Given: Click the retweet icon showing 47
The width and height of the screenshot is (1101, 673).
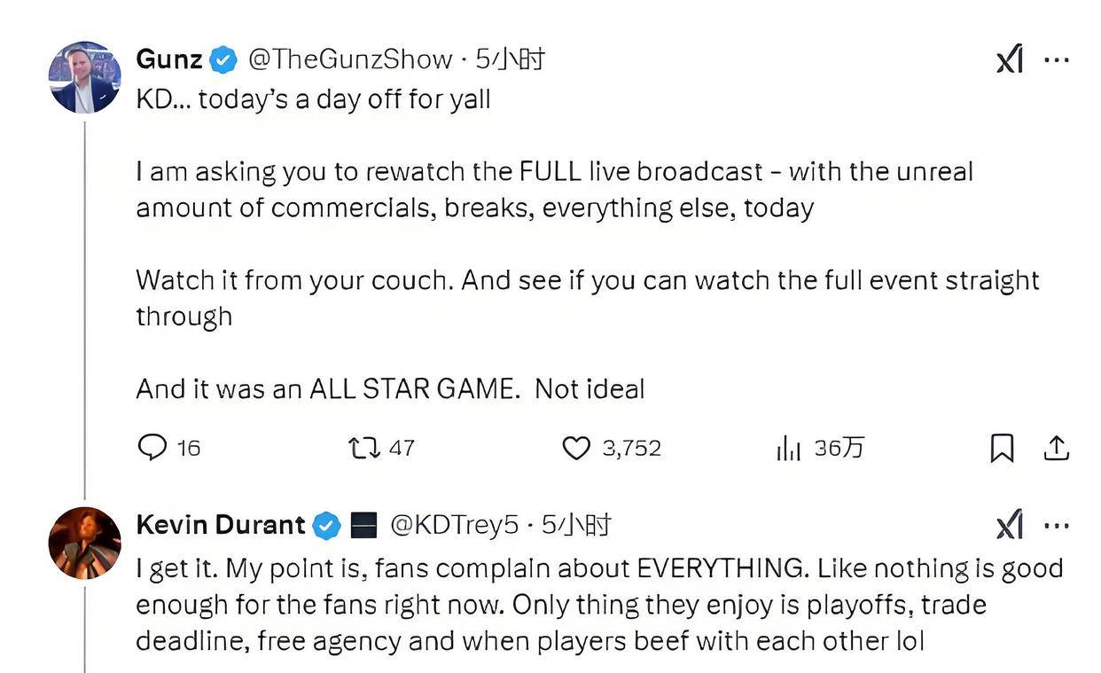Looking at the screenshot, I should coord(365,448).
